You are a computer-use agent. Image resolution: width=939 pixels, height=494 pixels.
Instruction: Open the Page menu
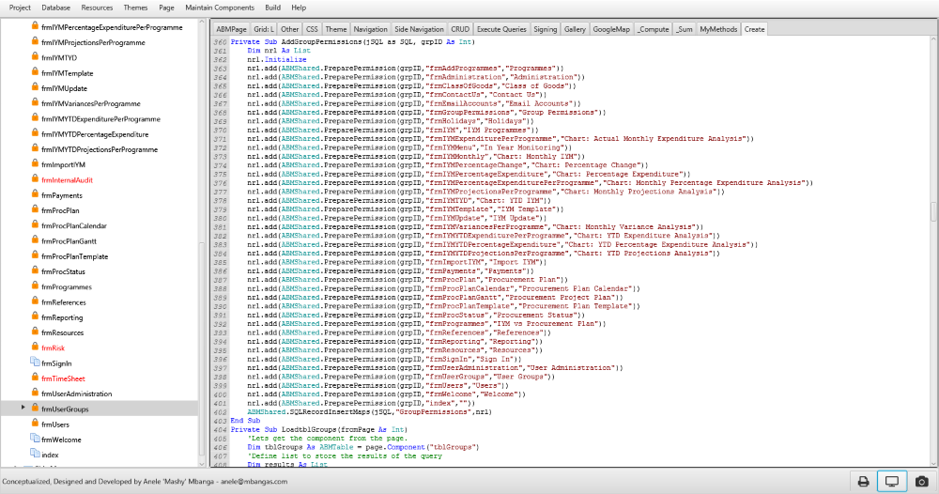[166, 8]
